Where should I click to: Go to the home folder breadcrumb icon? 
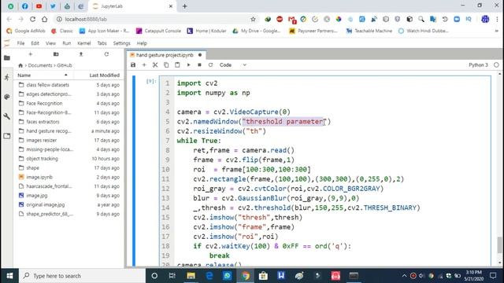point(20,65)
